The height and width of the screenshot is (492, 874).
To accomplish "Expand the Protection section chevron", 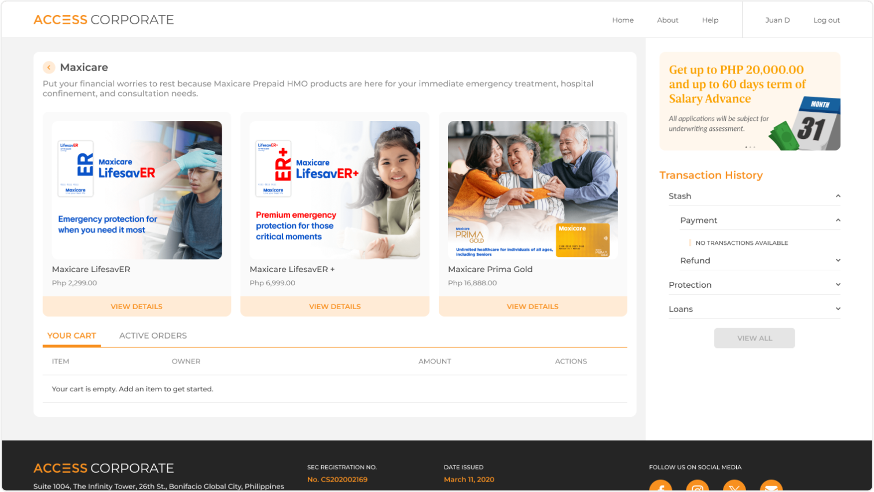I will (x=838, y=285).
